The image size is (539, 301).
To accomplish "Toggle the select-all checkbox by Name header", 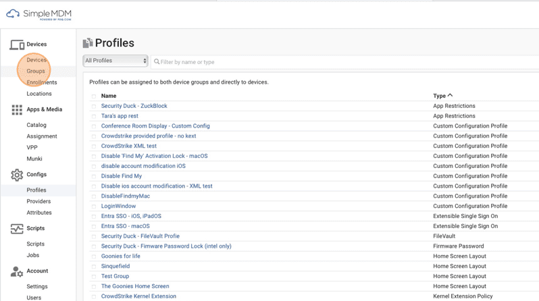I will click(93, 97).
